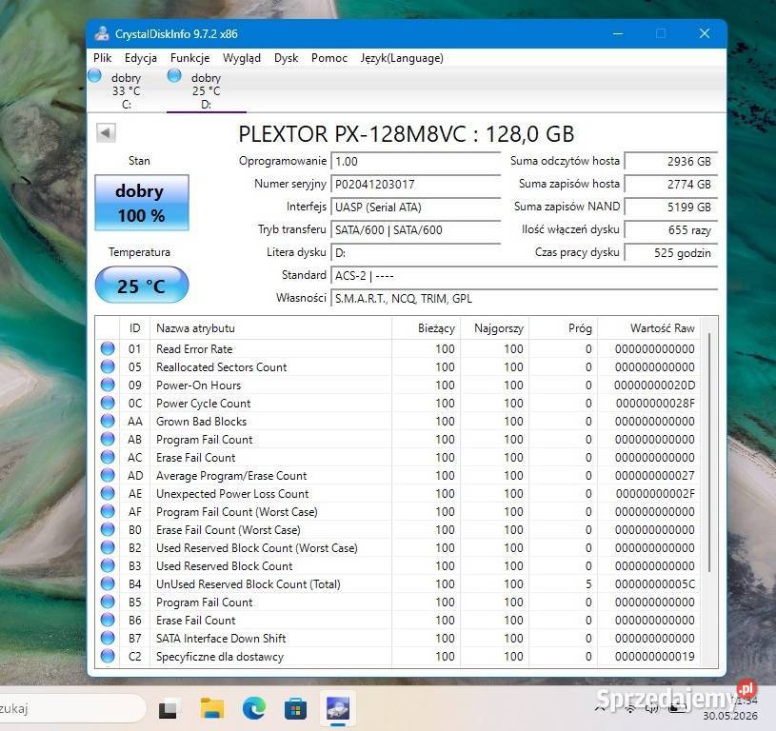Click power on time 525 godzin
Screen dimensions: 776x731
[x=670, y=252]
